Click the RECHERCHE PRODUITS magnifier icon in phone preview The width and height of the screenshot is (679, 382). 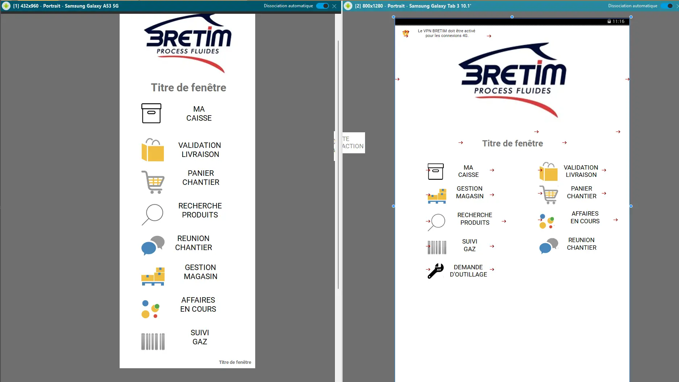(x=152, y=214)
